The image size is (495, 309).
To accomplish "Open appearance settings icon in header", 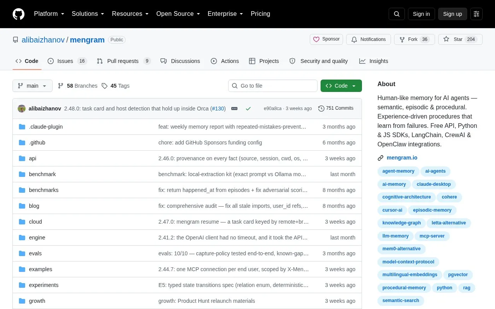I will click(476, 14).
